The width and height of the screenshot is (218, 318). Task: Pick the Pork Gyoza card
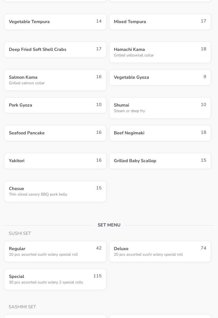click(55, 105)
